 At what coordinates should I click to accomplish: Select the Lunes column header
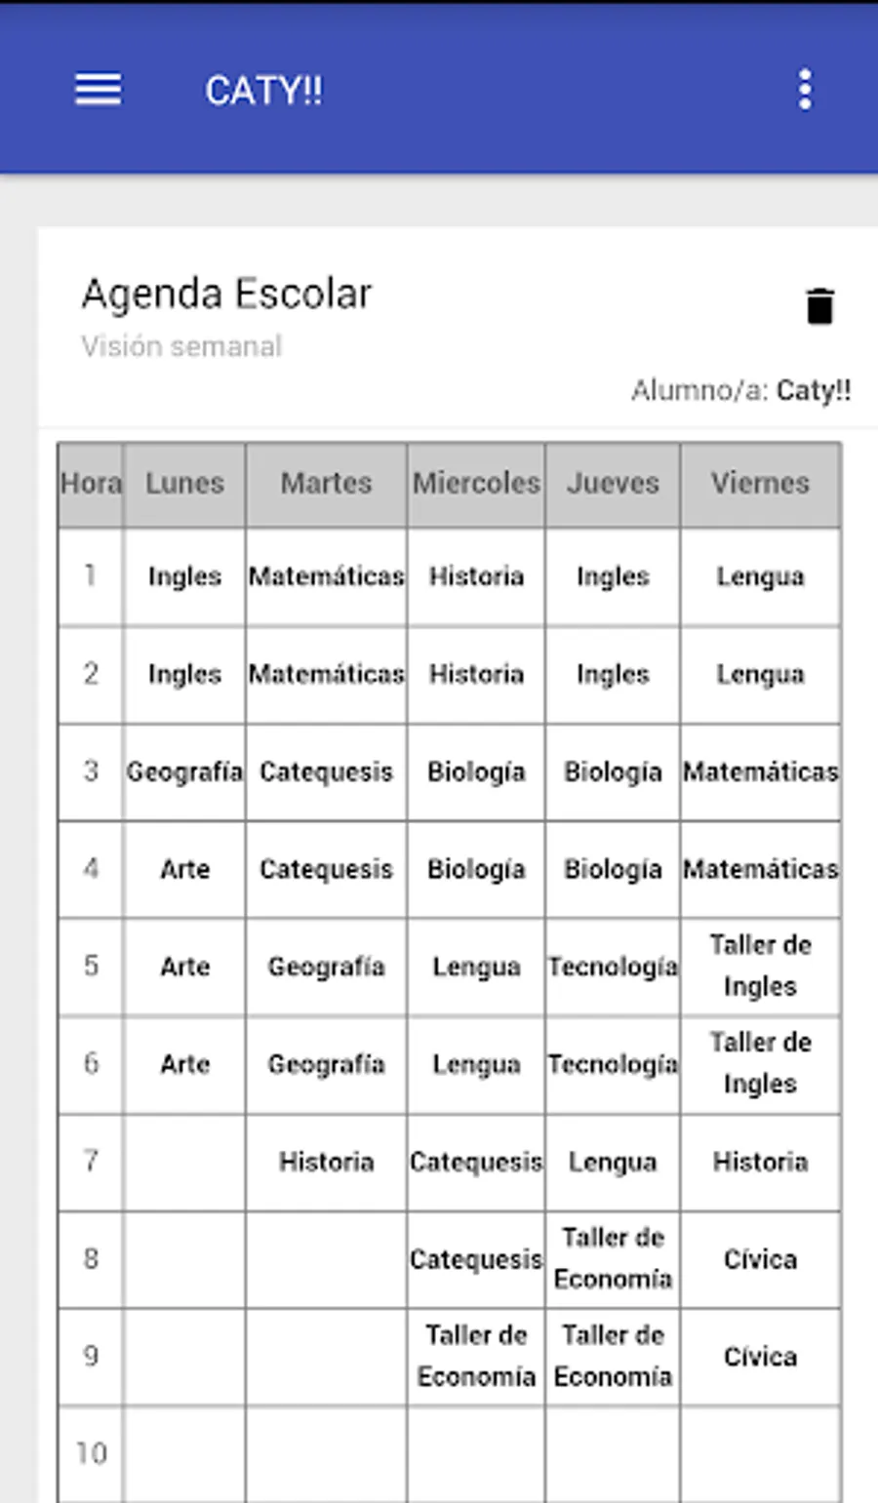184,484
